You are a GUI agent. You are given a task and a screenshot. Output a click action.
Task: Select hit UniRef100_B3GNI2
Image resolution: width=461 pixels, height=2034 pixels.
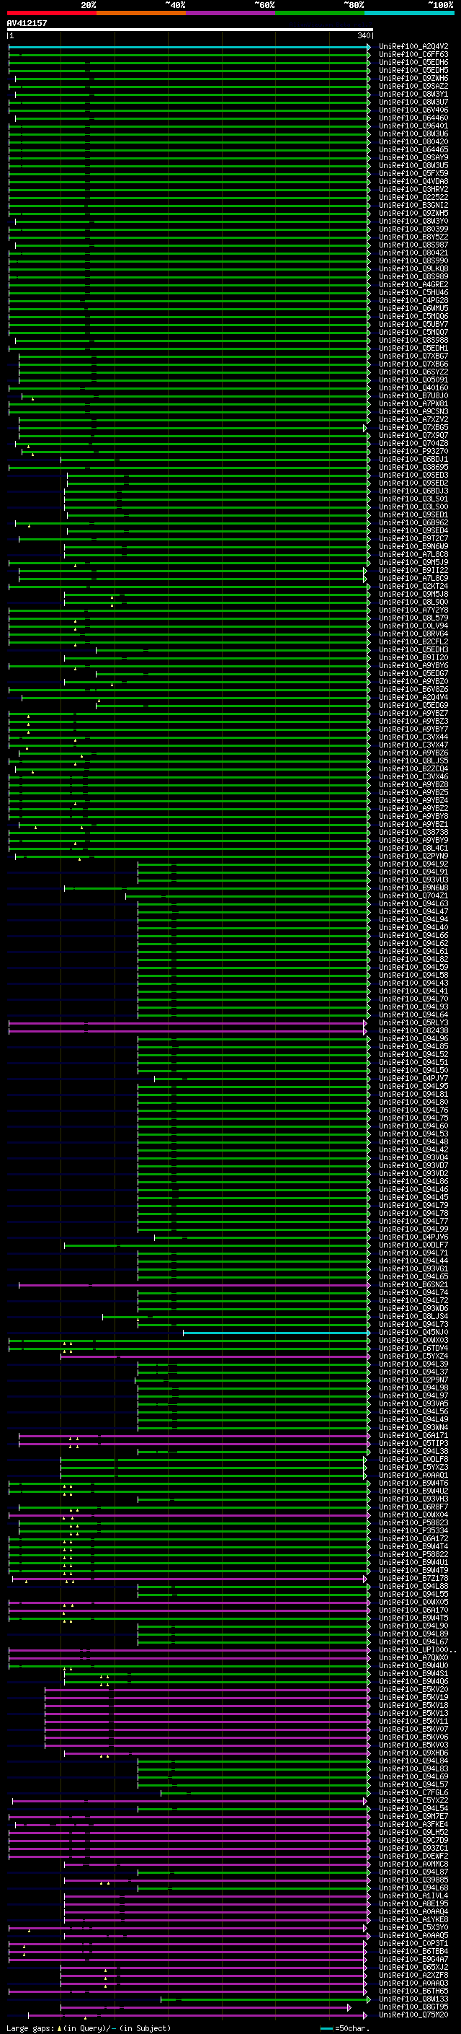(x=413, y=206)
